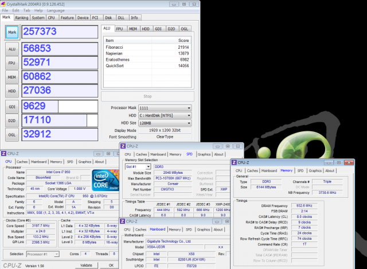Open the File menu in CrystalMark

coord(5,10)
